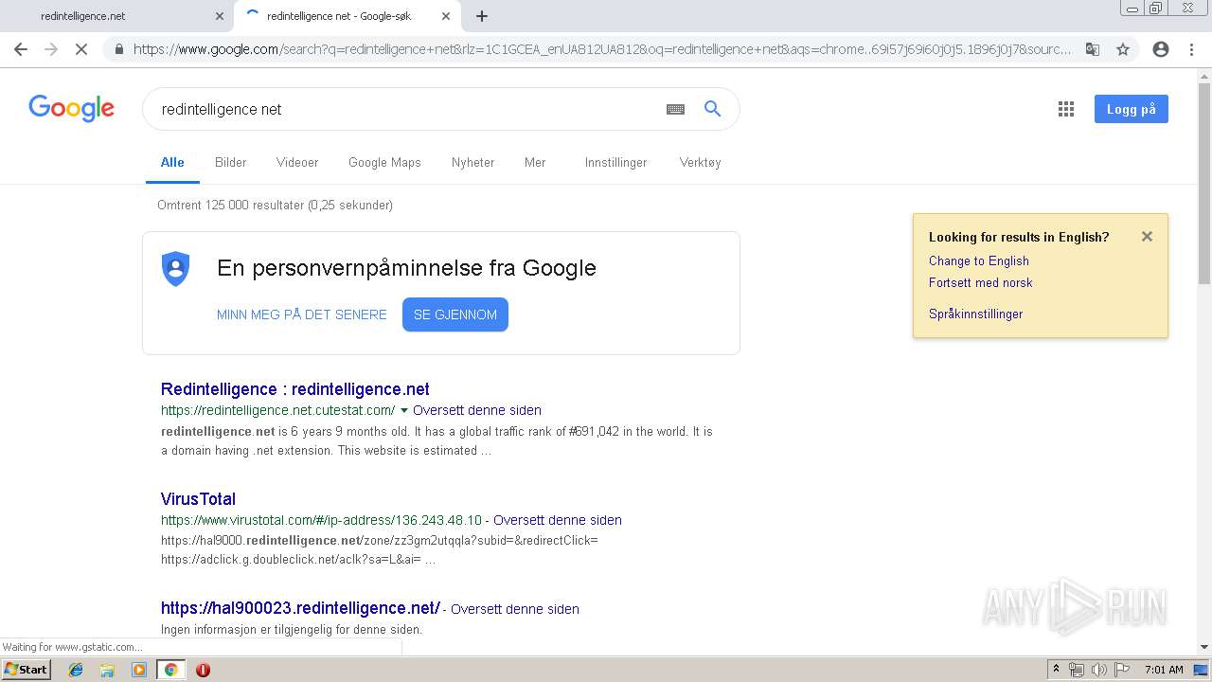Click the action center flag icon
The width and height of the screenshot is (1212, 682).
pos(1122,670)
